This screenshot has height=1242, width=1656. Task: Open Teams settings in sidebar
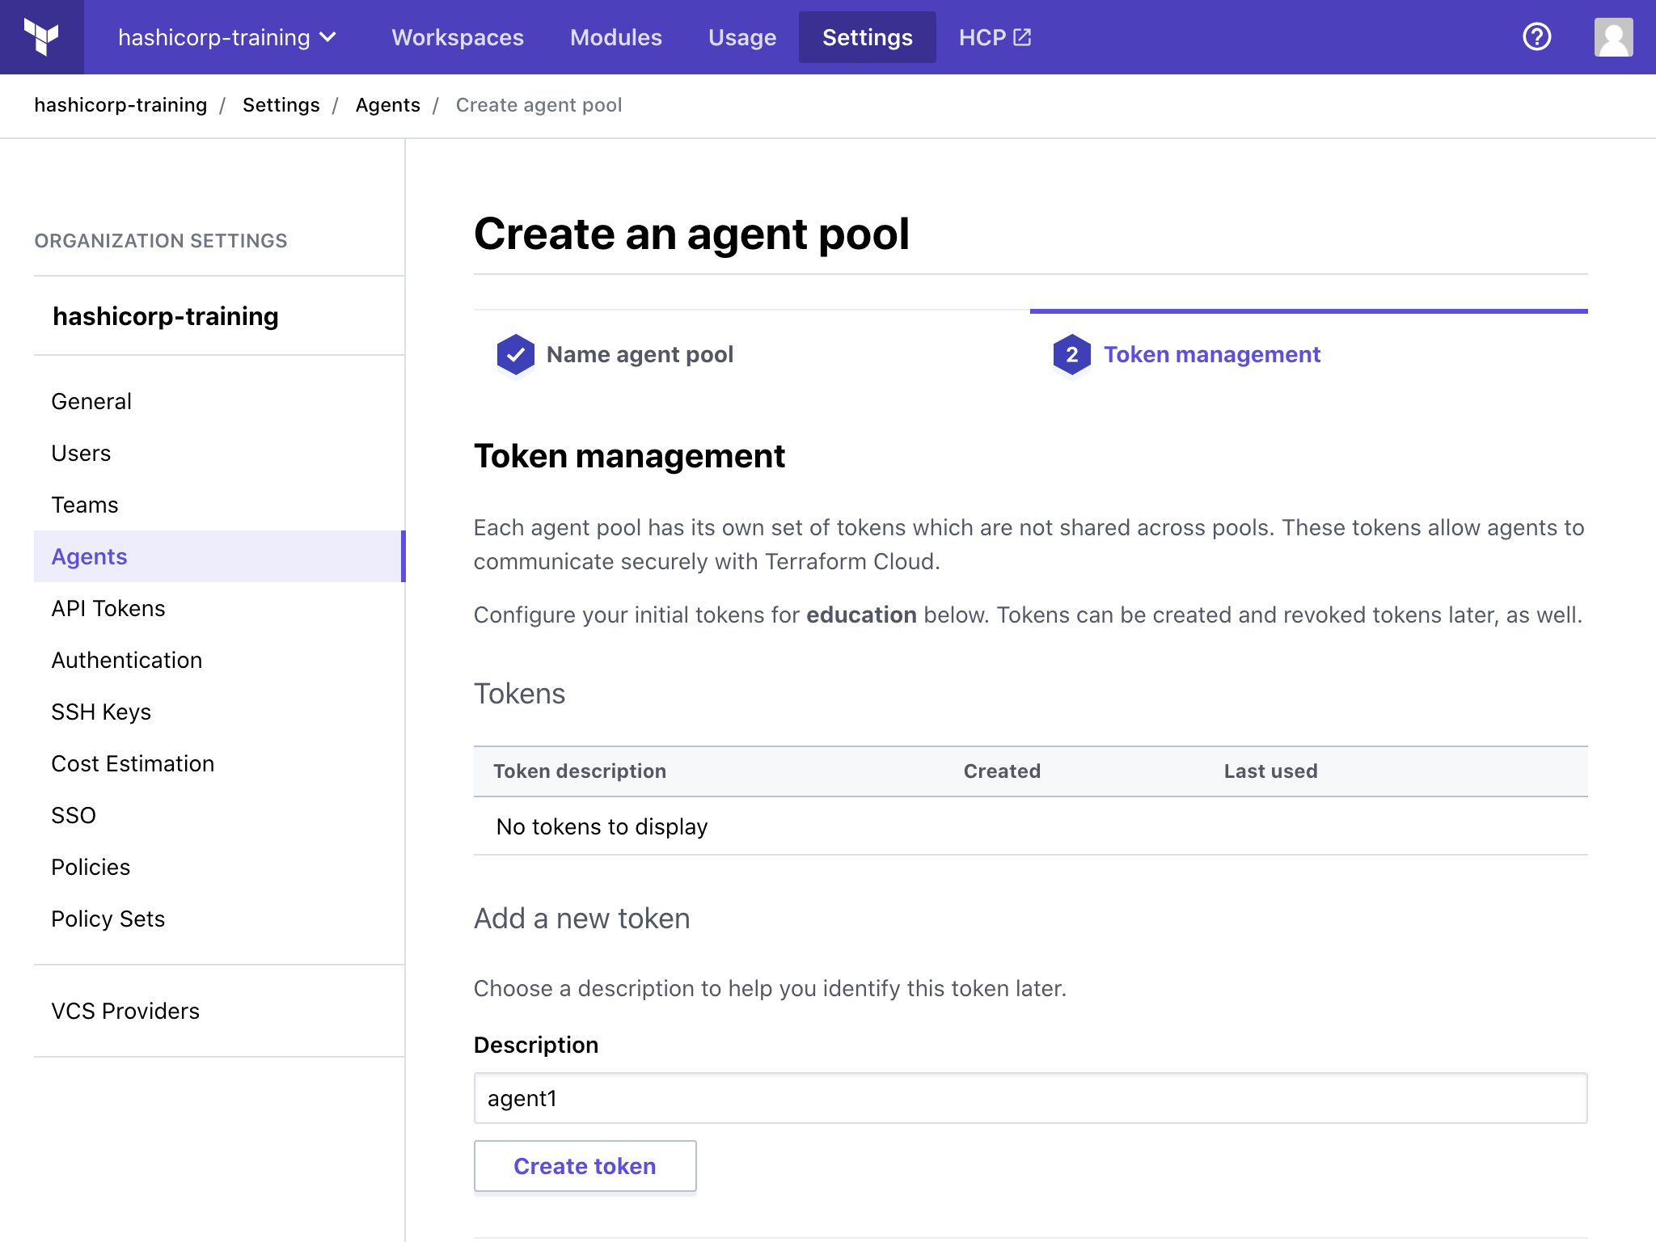[x=218, y=505]
